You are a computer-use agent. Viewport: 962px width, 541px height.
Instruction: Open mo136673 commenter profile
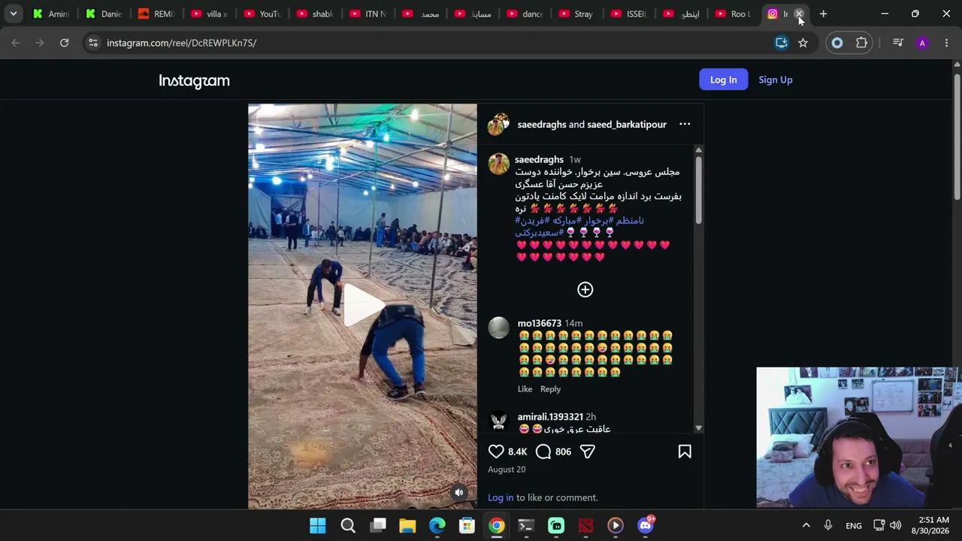tap(539, 323)
